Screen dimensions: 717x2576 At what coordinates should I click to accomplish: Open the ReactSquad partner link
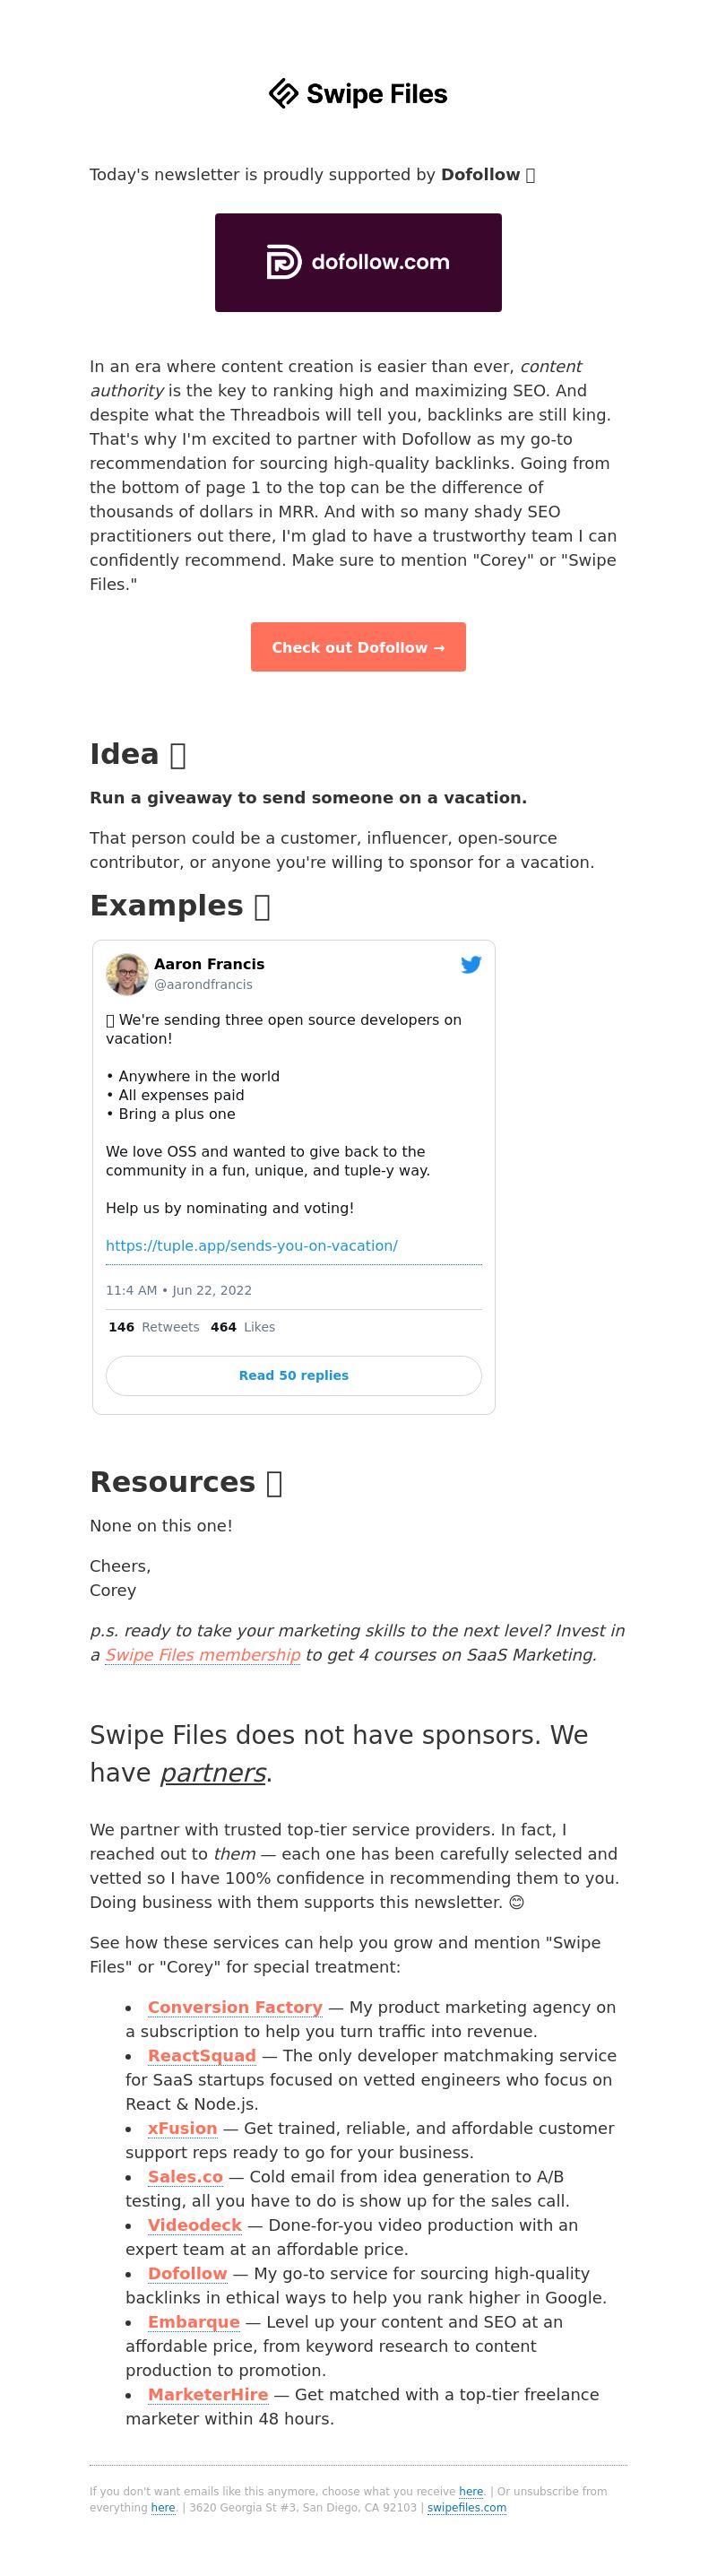pyautogui.click(x=202, y=2055)
